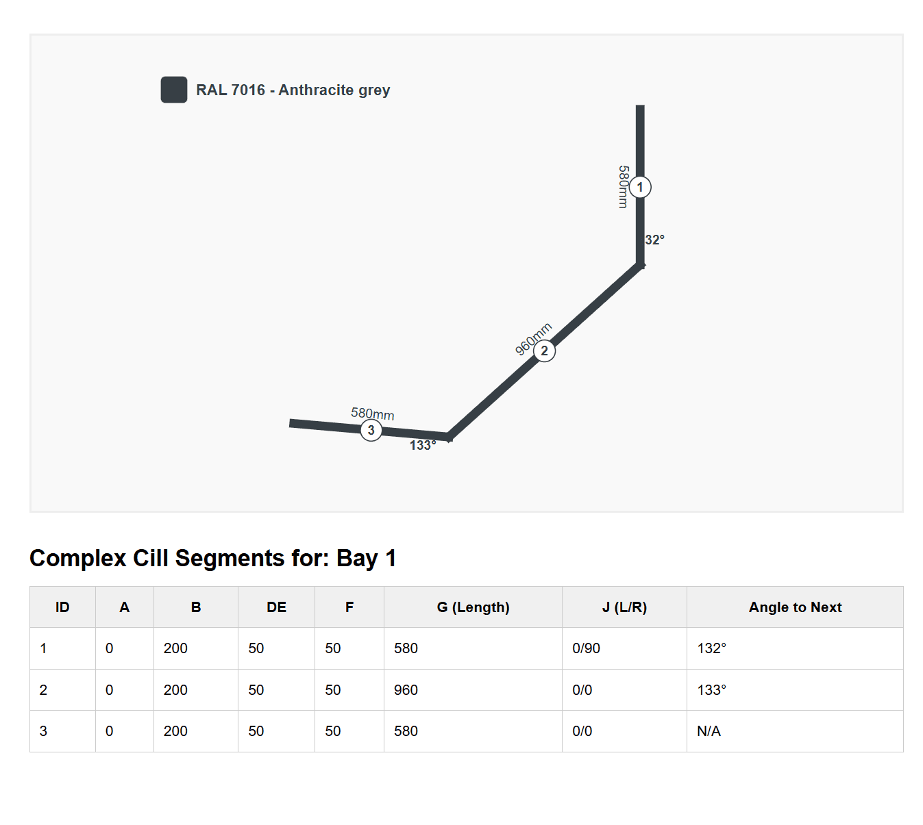The height and width of the screenshot is (825, 923).
Task: Click the segment 1 circle marker
Action: click(640, 187)
